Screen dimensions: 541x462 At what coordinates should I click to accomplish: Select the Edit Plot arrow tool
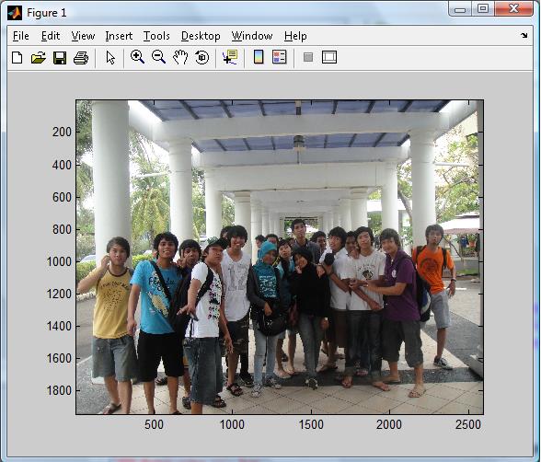click(110, 58)
